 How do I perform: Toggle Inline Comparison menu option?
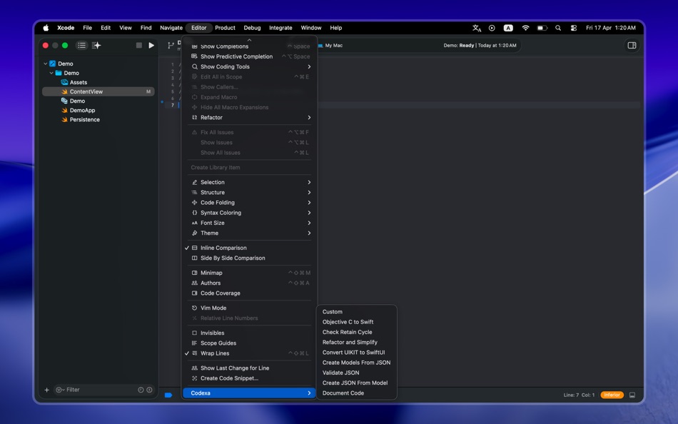(250, 248)
